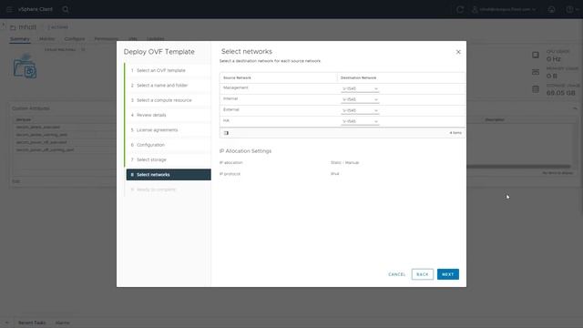This screenshot has width=583, height=328.
Task: Click the IPv4 protocol value
Action: (334, 174)
